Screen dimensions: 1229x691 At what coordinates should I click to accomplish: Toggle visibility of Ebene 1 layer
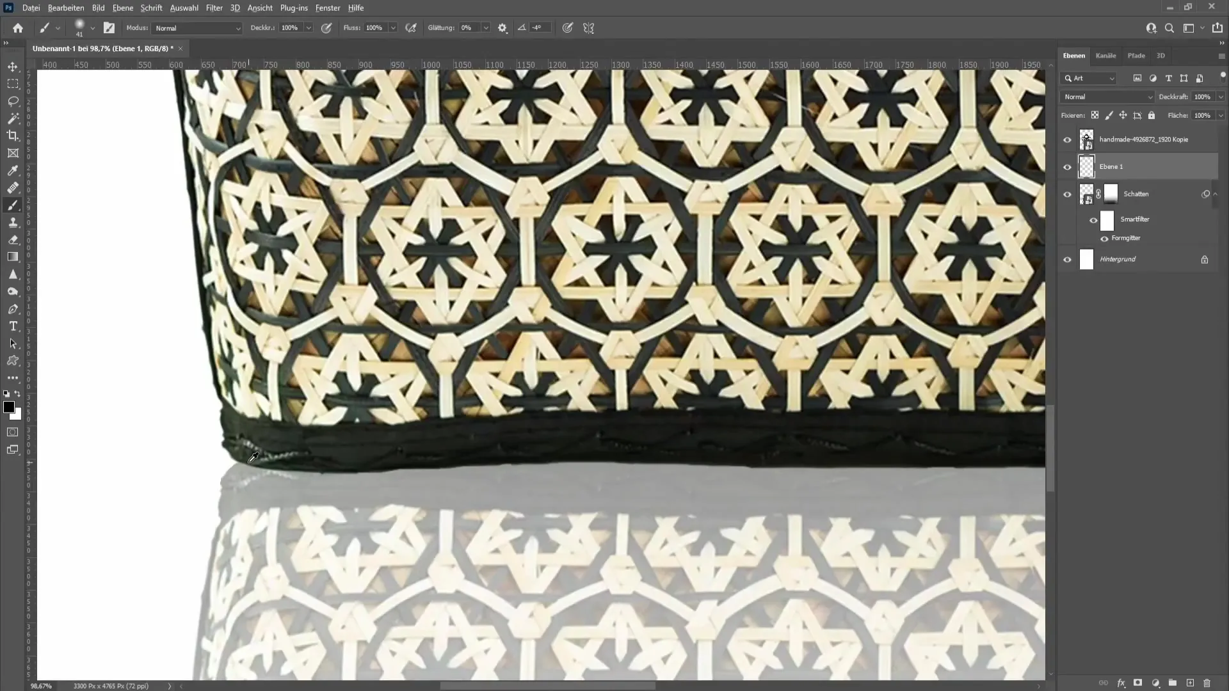point(1067,166)
